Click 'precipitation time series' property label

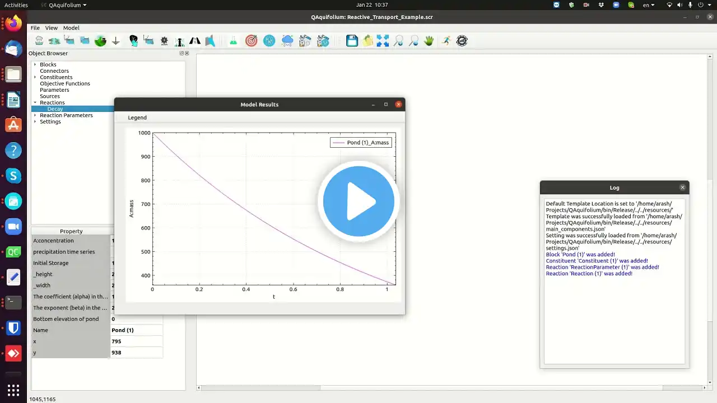[x=64, y=252]
